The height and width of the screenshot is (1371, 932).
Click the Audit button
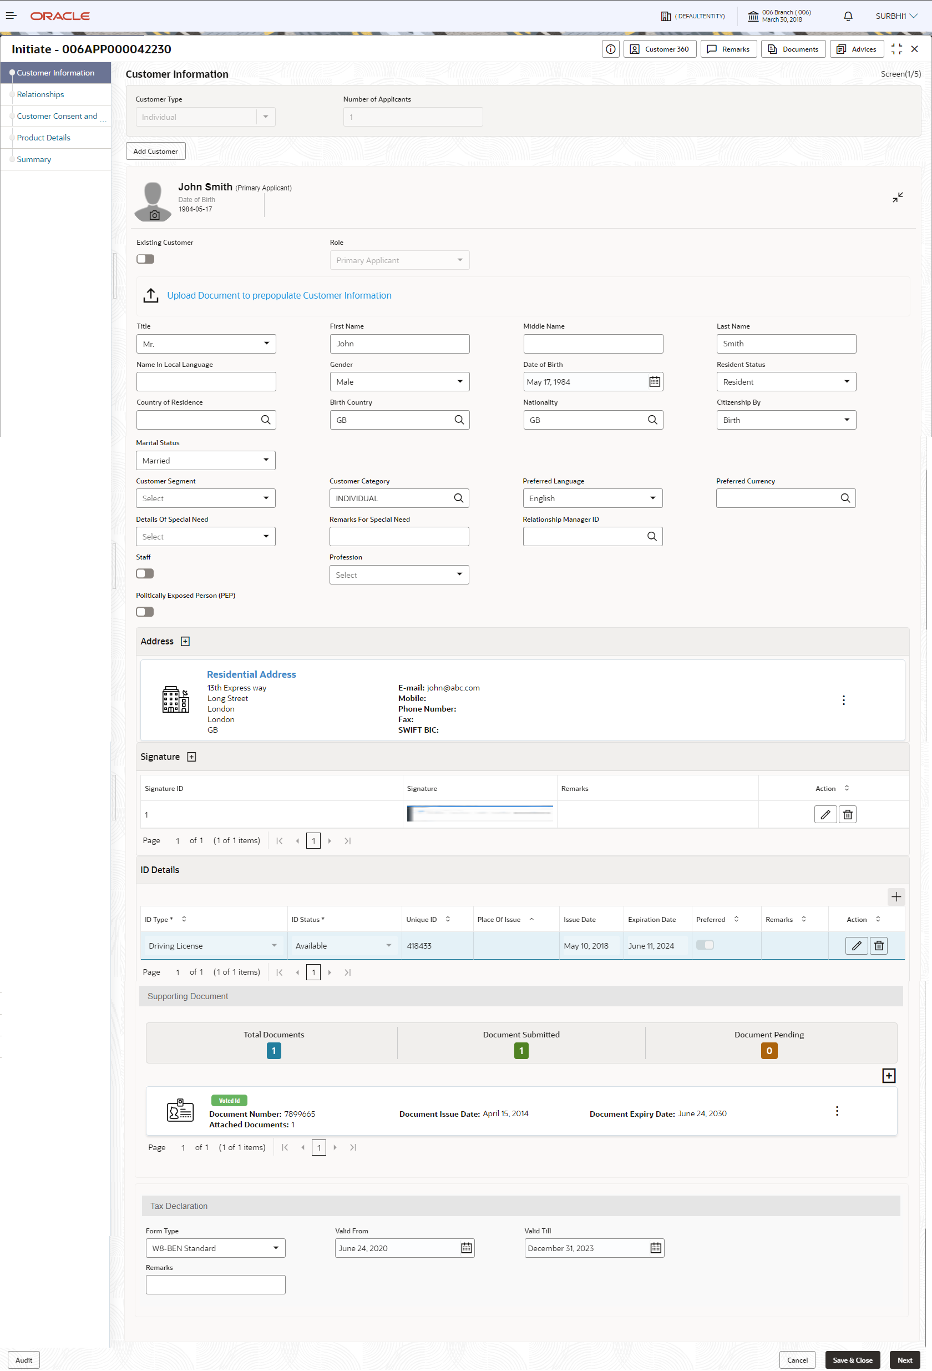click(x=24, y=1360)
